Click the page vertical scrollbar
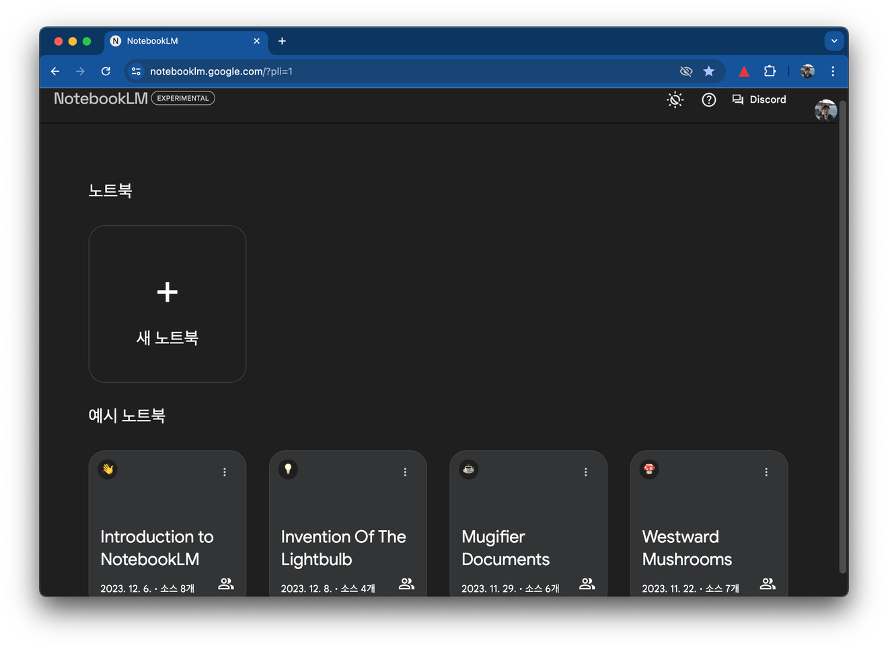The image size is (888, 649). tap(843, 336)
